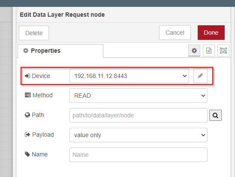The image size is (235, 177).
Task: Click the Payload output icon
Action: coord(27,135)
